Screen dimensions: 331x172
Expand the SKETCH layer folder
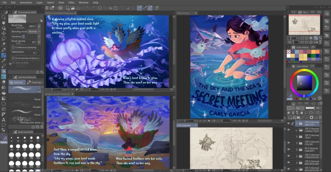coord(296,123)
